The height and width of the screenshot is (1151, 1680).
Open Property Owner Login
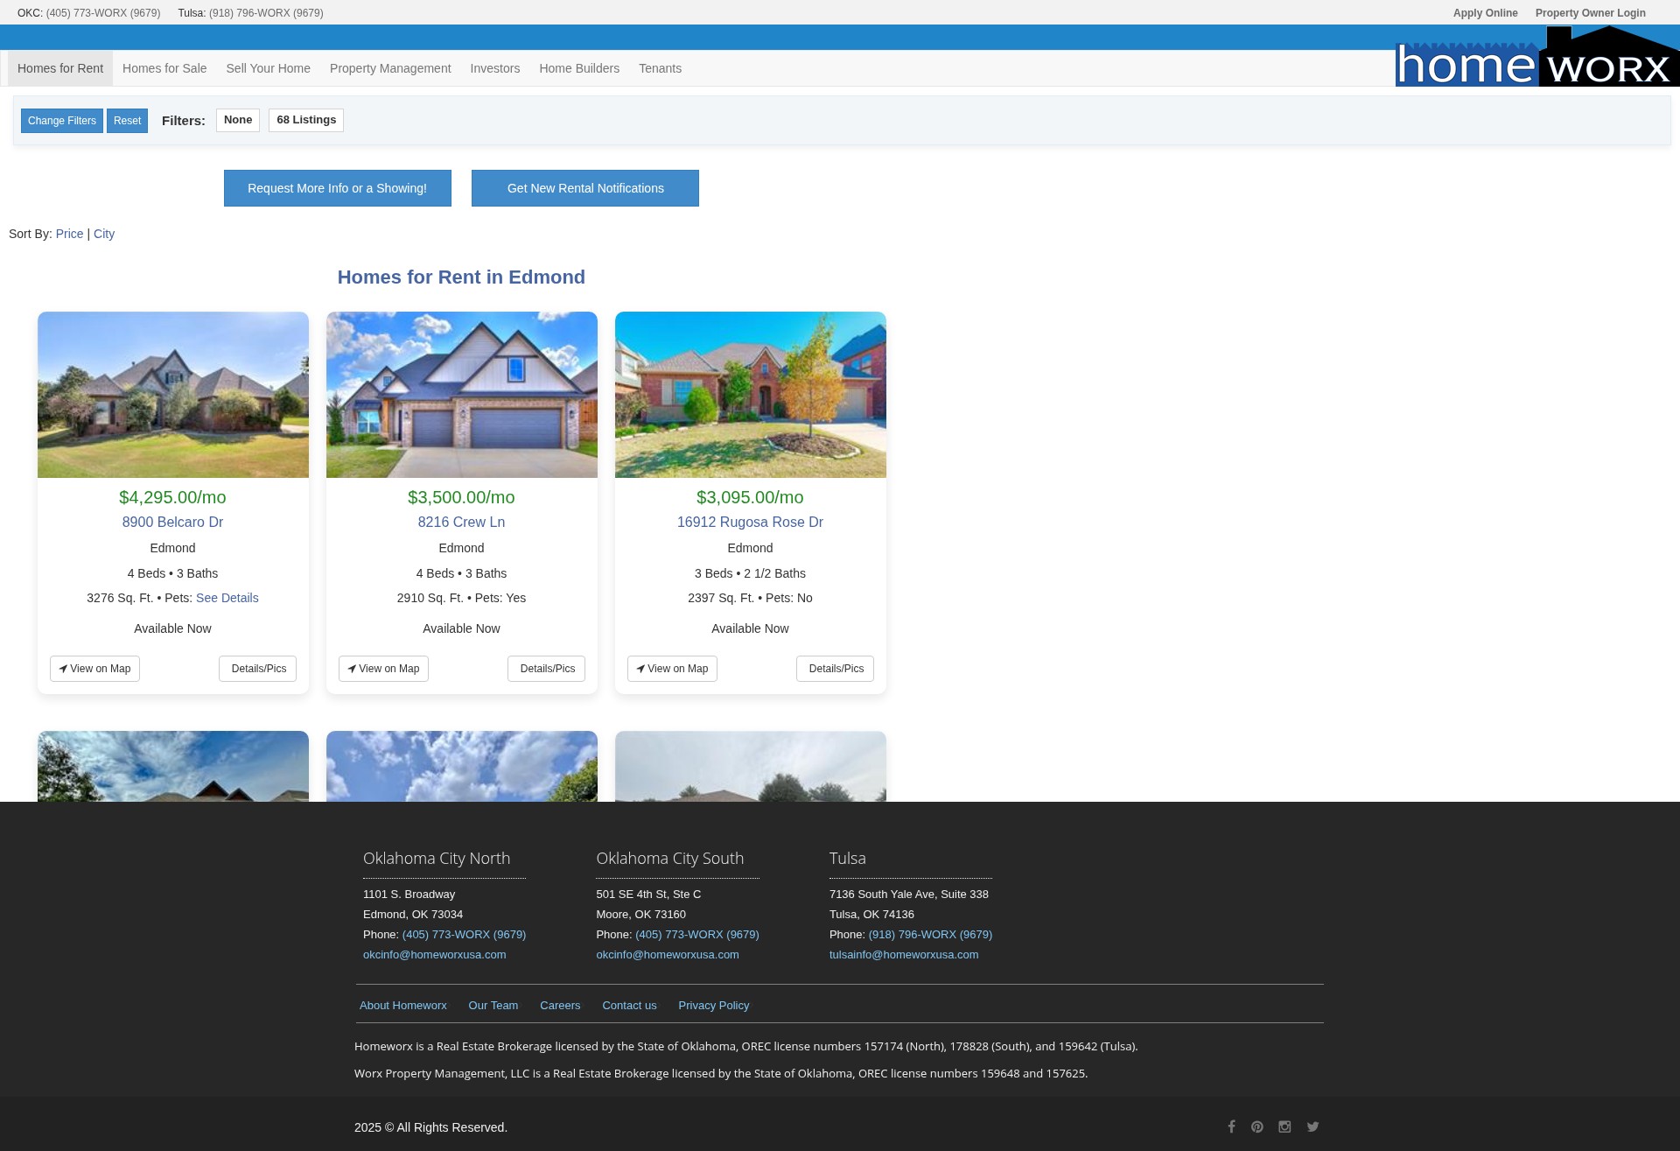(1591, 13)
